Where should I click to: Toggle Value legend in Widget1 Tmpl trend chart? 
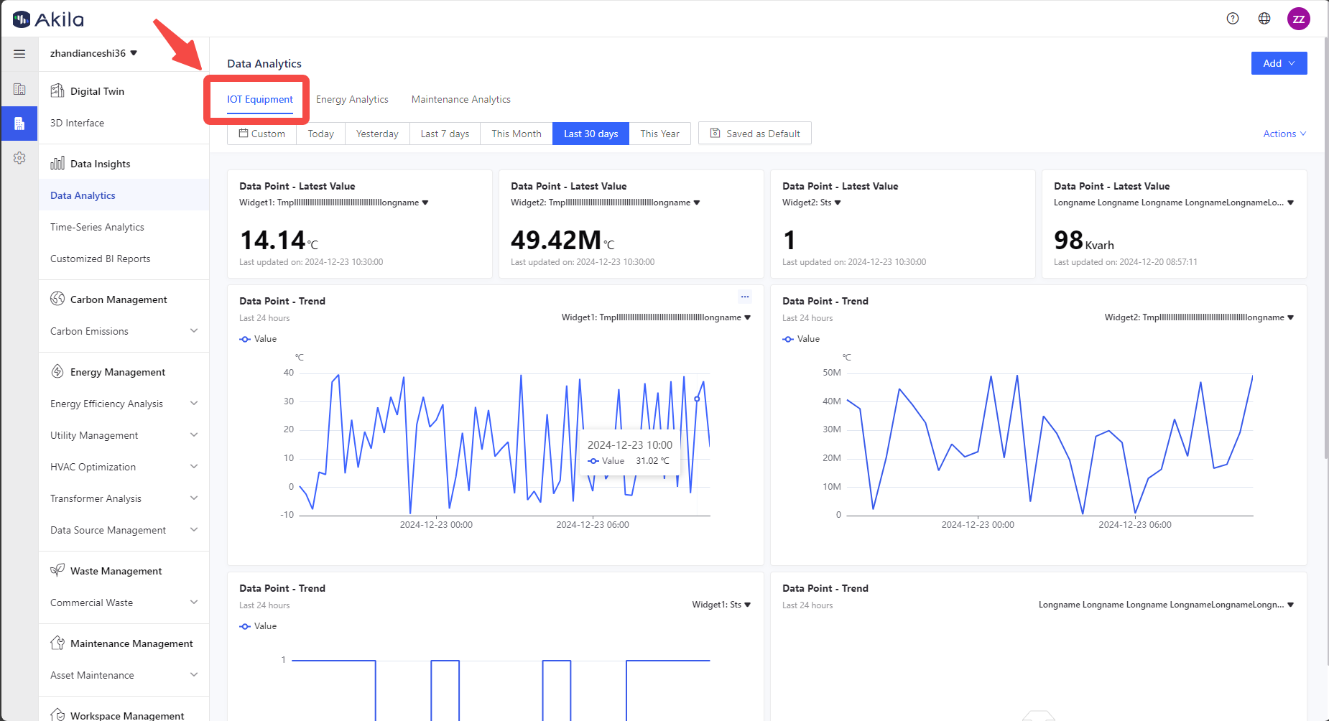coord(258,339)
